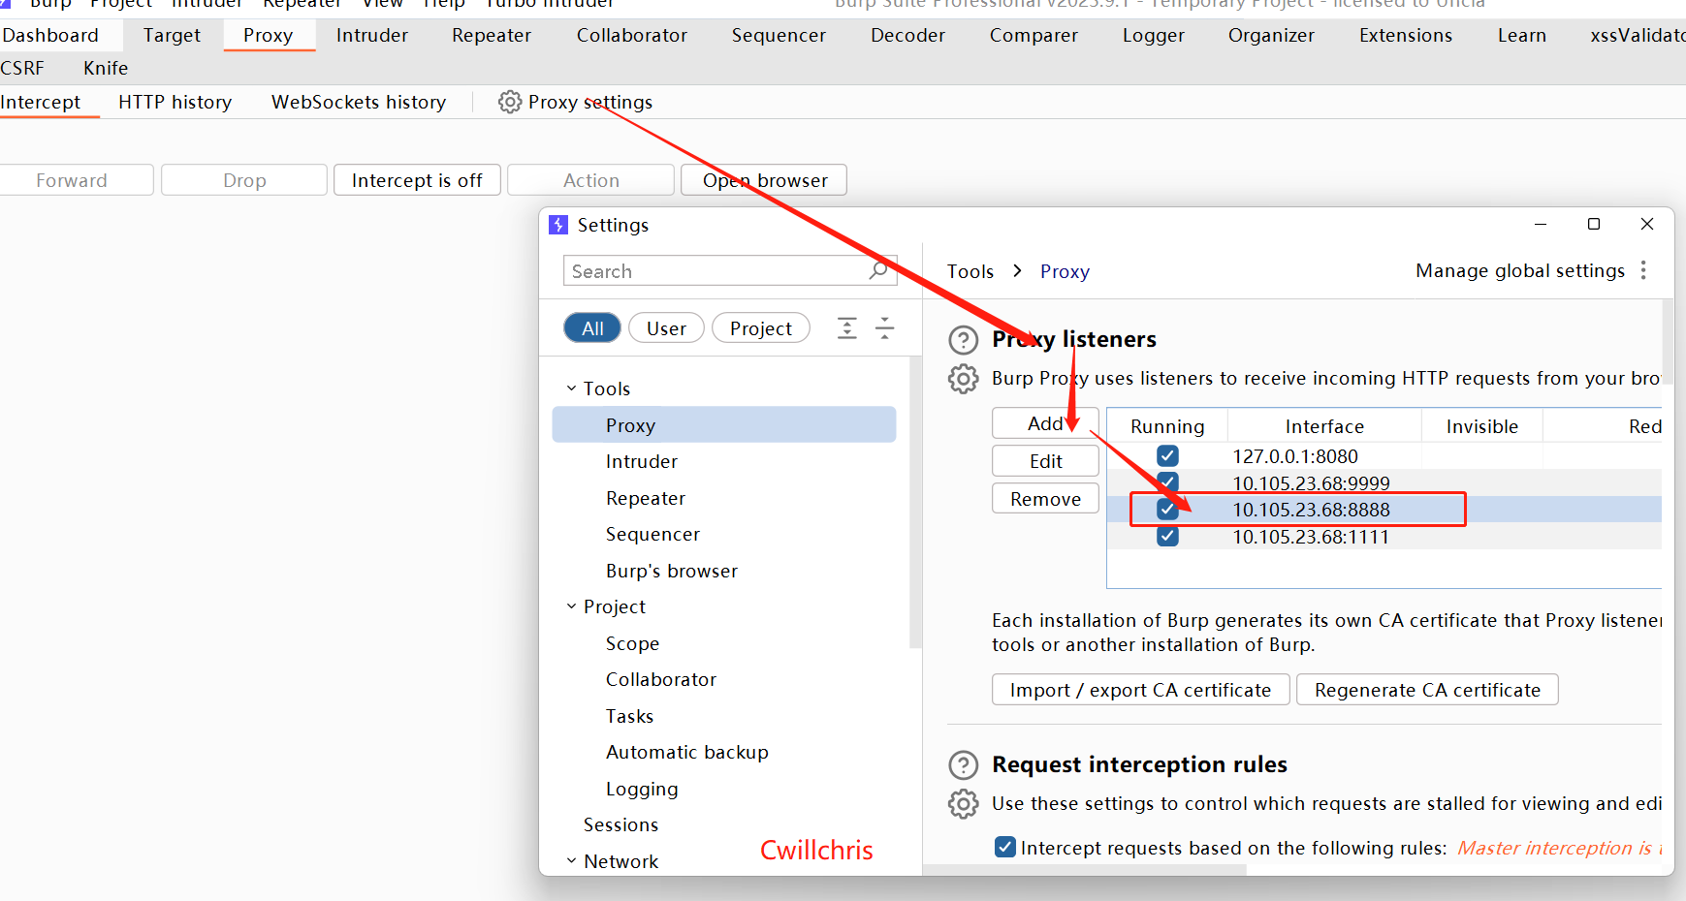Add a new proxy listener

(1045, 423)
